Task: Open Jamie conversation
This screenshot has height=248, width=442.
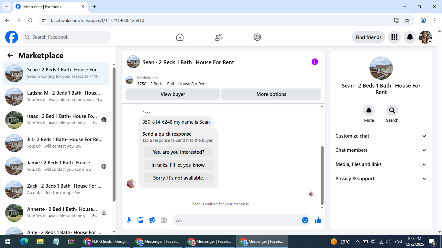Action: pyautogui.click(x=56, y=166)
